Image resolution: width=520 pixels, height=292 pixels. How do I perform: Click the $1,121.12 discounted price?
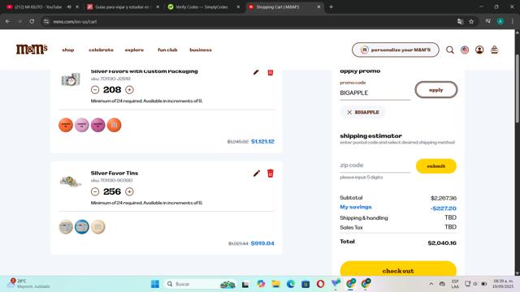(262, 141)
